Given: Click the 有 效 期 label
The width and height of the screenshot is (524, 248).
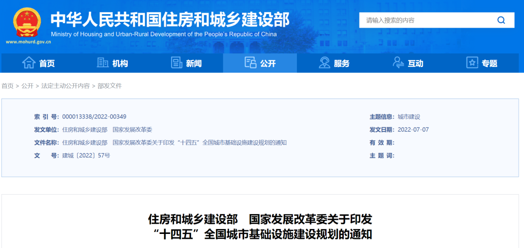Looking at the screenshot, I should (382, 143).
